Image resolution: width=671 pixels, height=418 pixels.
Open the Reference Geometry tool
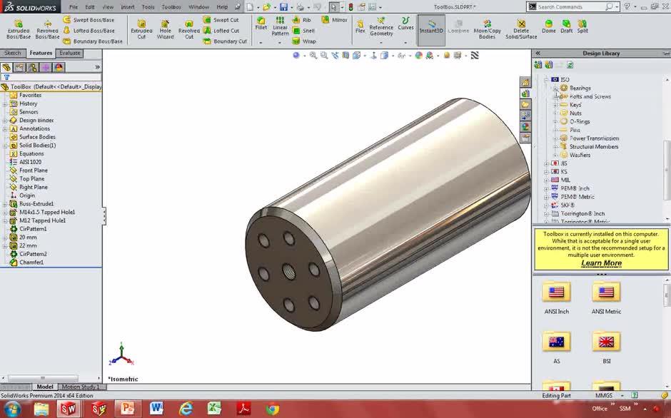pyautogui.click(x=381, y=27)
